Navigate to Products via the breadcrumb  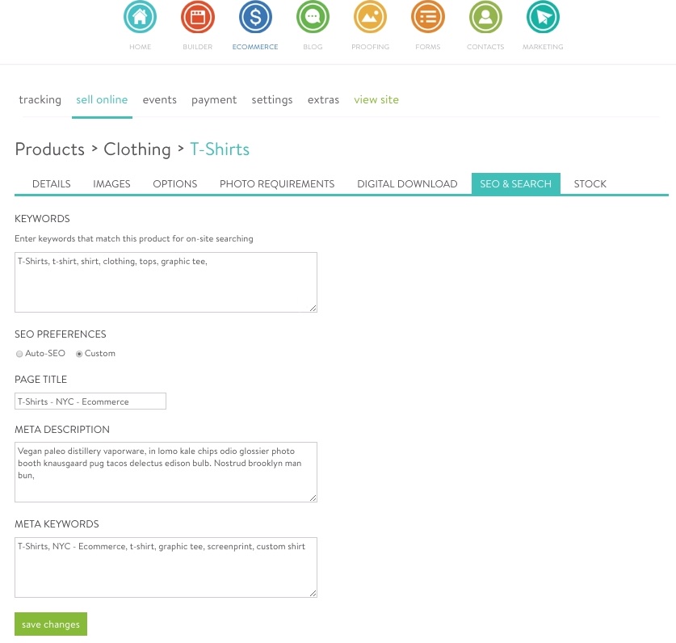pyautogui.click(x=49, y=149)
